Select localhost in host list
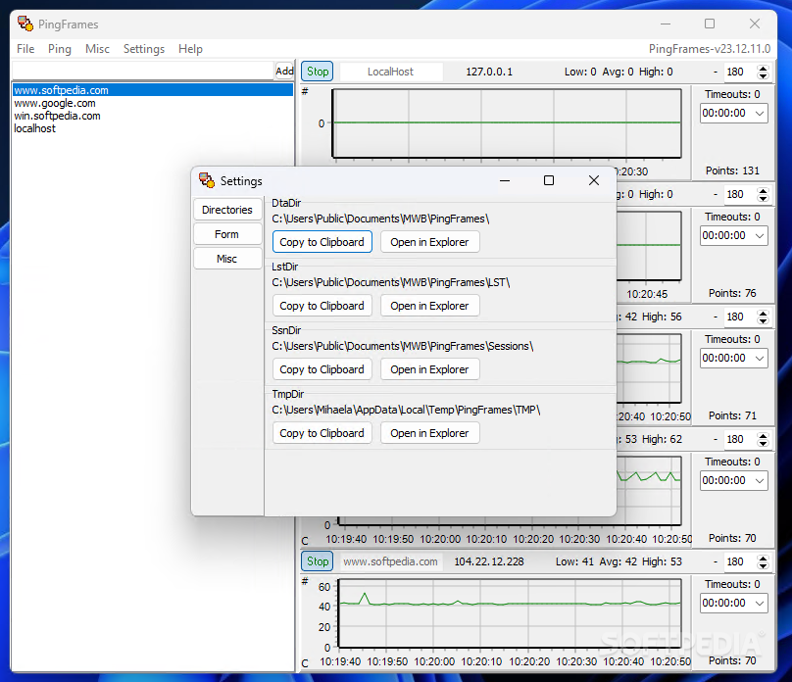Viewport: 792px width, 682px height. 152,128
